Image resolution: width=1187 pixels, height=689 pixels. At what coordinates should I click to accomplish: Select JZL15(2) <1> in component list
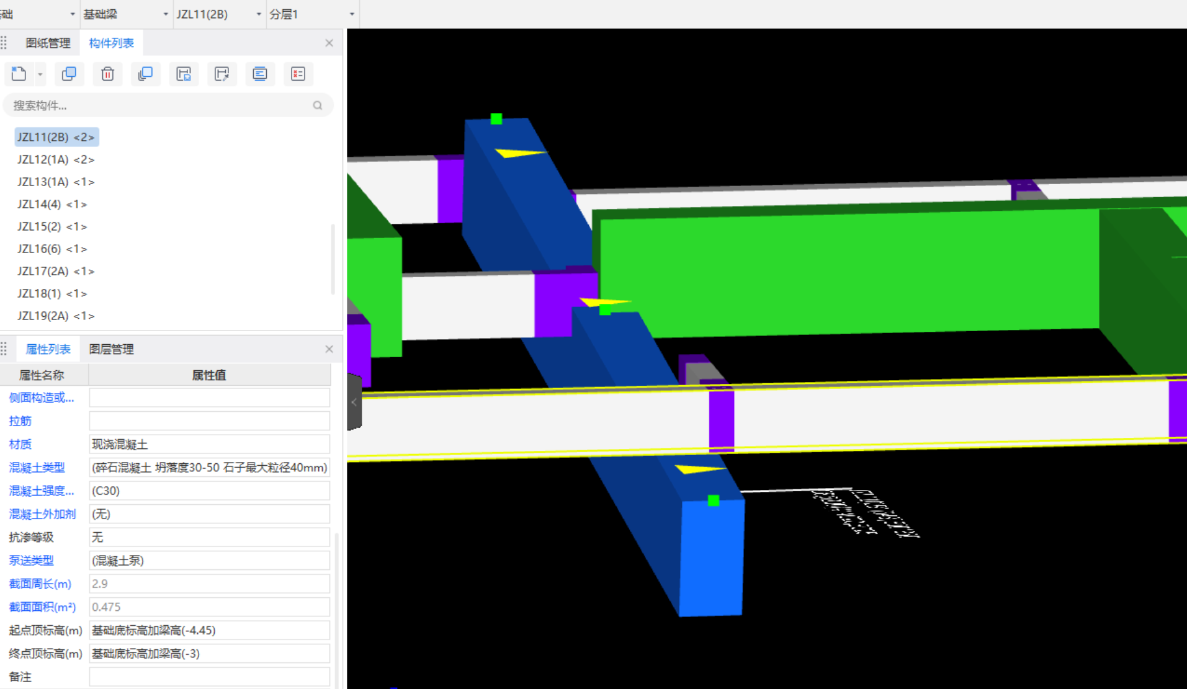coord(52,226)
